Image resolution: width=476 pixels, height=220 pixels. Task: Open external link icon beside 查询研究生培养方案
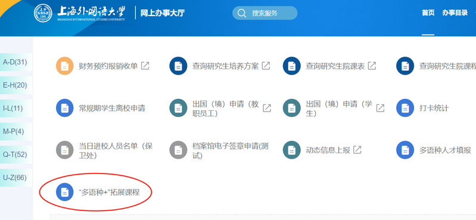pyautogui.click(x=266, y=66)
